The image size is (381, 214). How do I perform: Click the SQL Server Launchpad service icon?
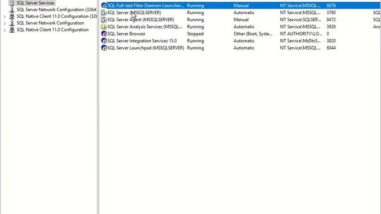[104, 48]
